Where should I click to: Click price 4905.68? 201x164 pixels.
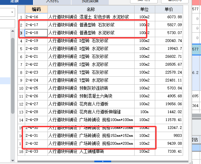(169, 96)
